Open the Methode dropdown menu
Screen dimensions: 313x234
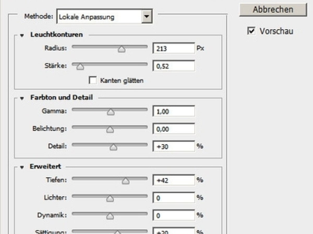point(147,16)
